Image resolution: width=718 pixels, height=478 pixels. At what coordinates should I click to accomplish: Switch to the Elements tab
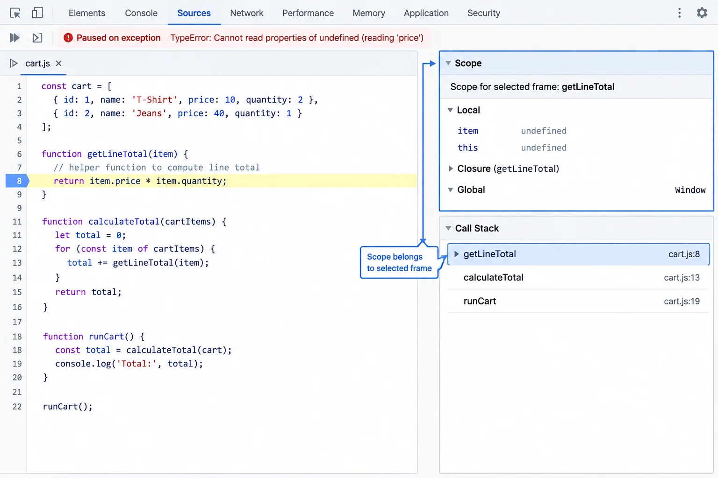click(x=87, y=13)
